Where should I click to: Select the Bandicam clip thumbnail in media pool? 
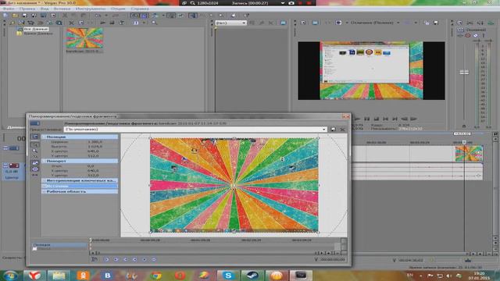click(84, 37)
